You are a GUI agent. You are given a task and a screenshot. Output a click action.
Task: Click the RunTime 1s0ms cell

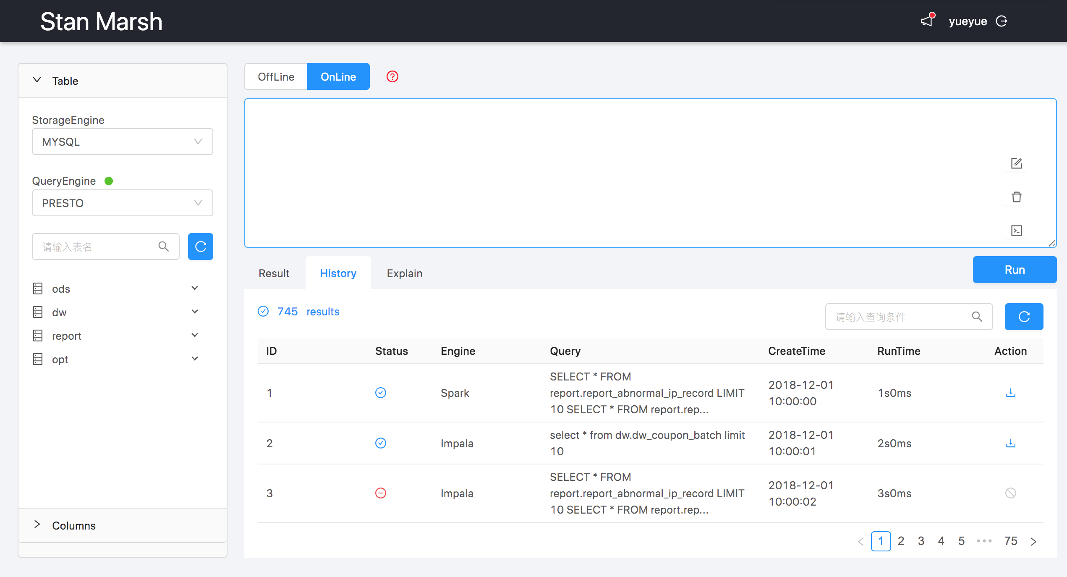tap(894, 393)
